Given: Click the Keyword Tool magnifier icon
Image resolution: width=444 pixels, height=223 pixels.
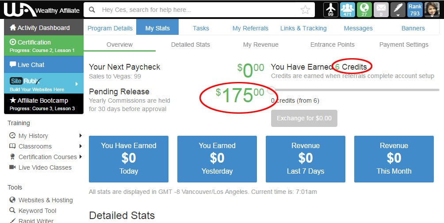Looking at the screenshot, I should (12, 210).
